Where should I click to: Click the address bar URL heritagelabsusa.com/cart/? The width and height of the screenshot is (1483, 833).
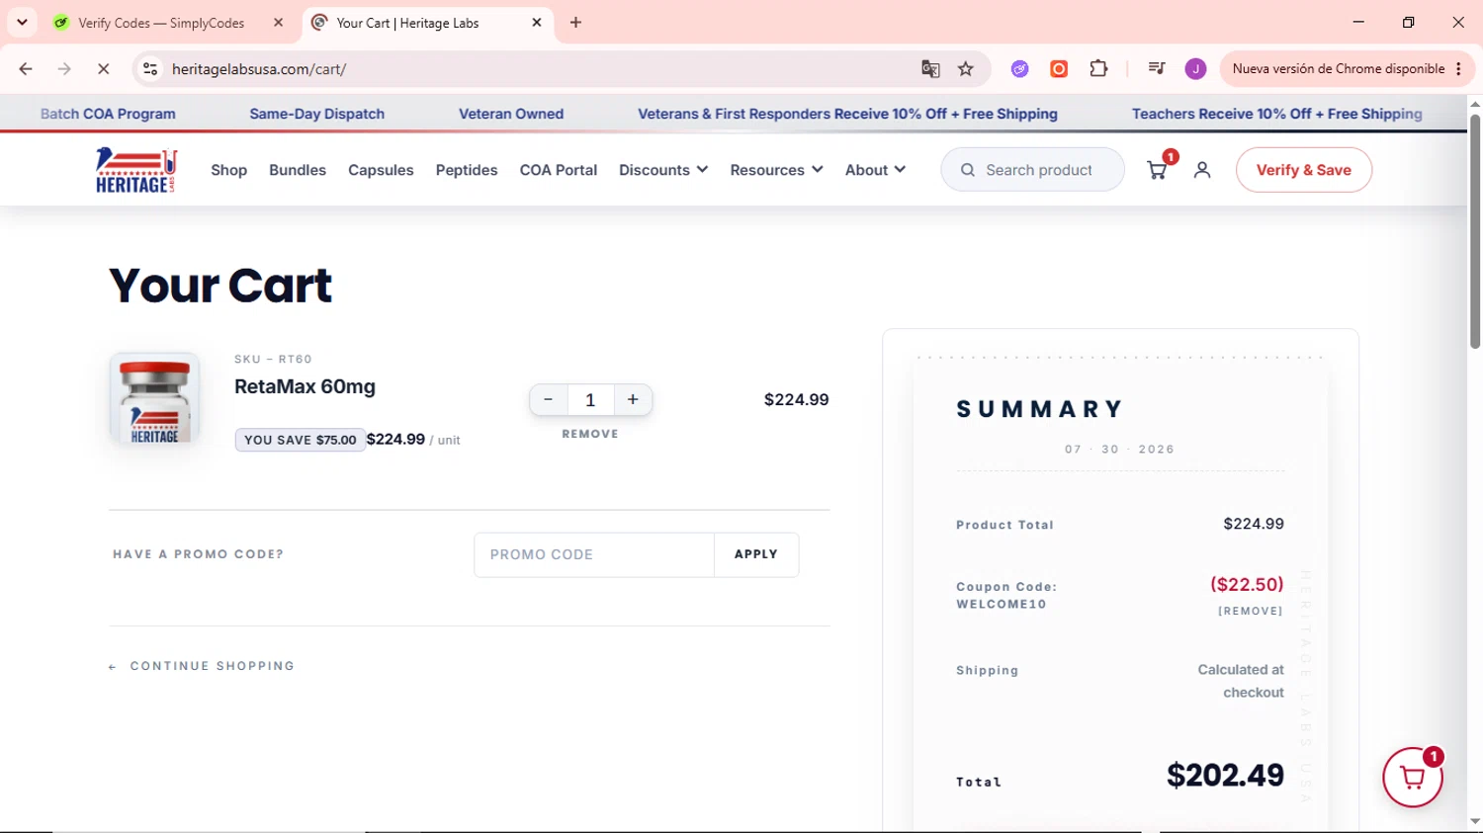click(259, 69)
